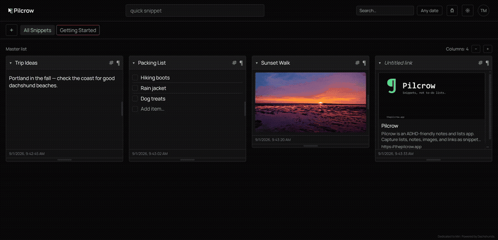The width and height of the screenshot is (498, 240).
Task: Open the TM user avatar menu
Action: (x=484, y=11)
